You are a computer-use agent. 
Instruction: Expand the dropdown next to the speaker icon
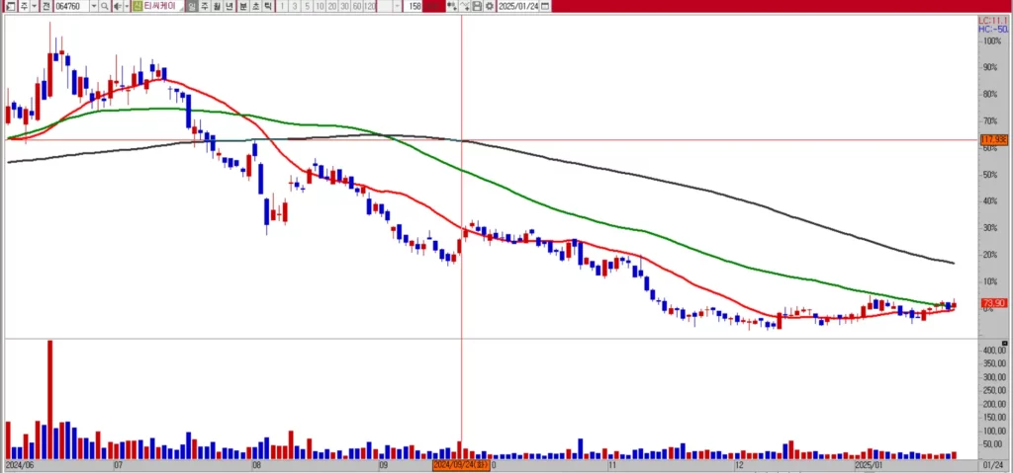(127, 7)
